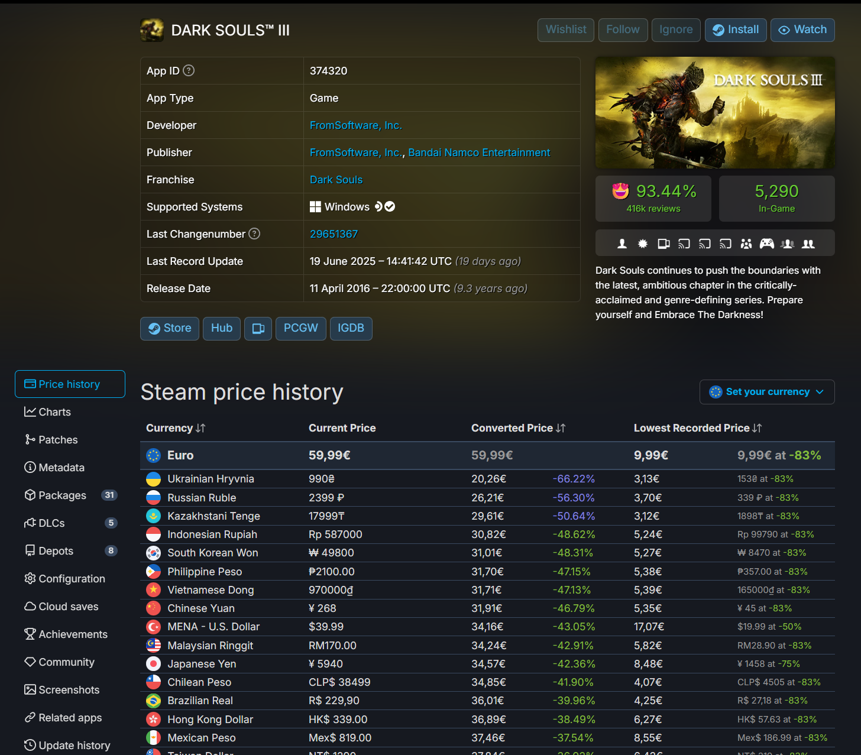Viewport: 861px width, 755px height.
Task: Click the heart-eyes rating emoji icon
Action: tap(620, 191)
